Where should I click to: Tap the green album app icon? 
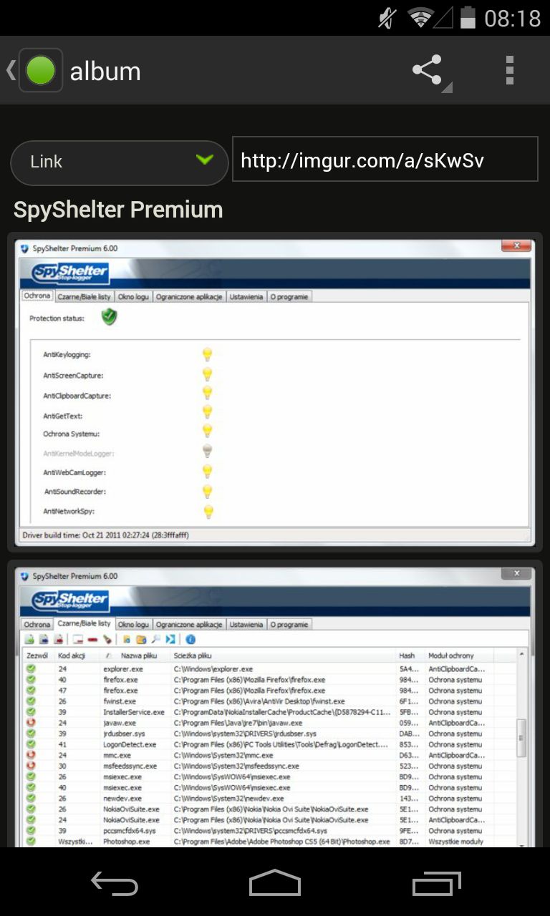pyautogui.click(x=41, y=70)
